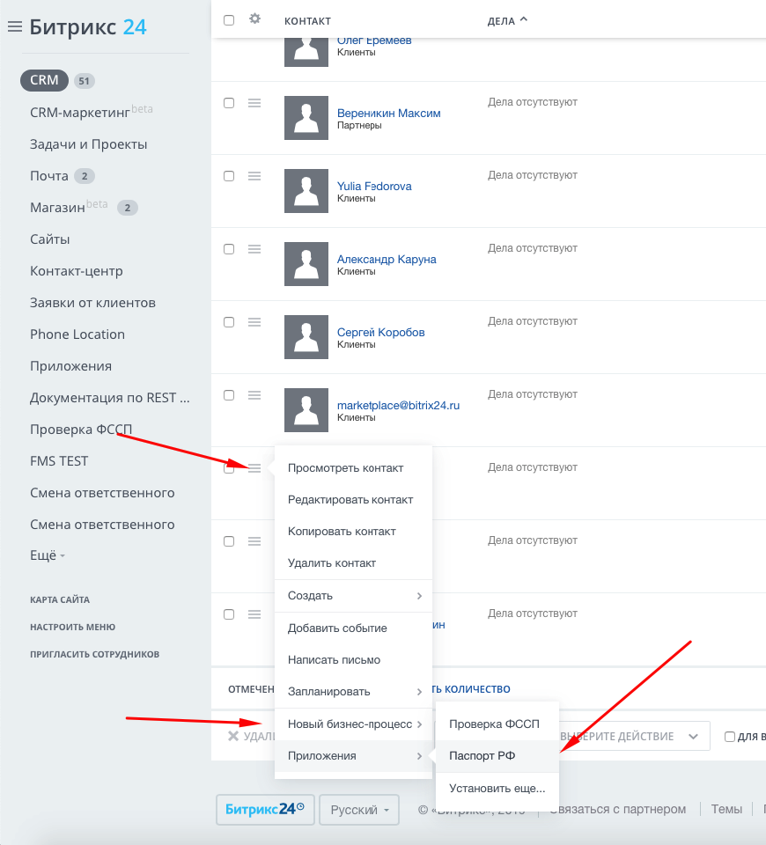
Task: Expand the Ещё sidebar item
Action: click(47, 555)
